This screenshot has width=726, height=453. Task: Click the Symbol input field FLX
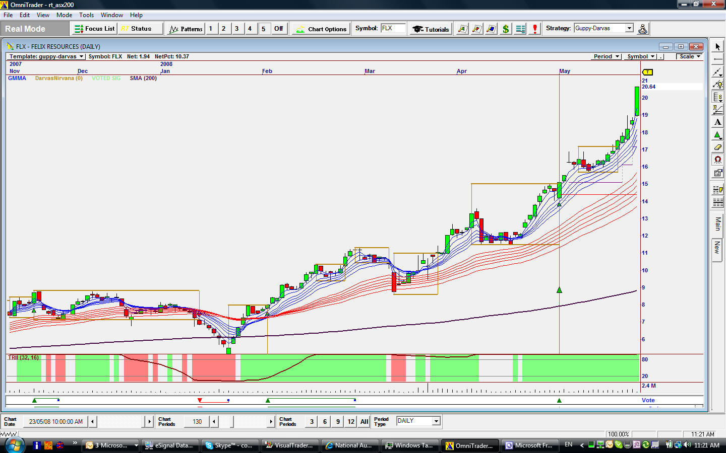click(393, 28)
